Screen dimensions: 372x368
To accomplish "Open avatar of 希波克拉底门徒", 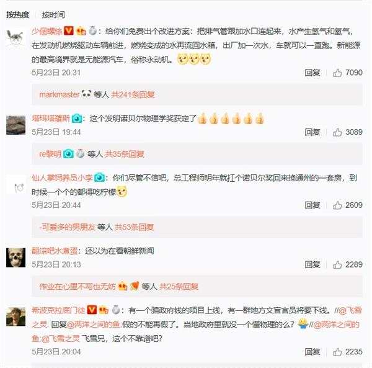I will pyautogui.click(x=15, y=316).
